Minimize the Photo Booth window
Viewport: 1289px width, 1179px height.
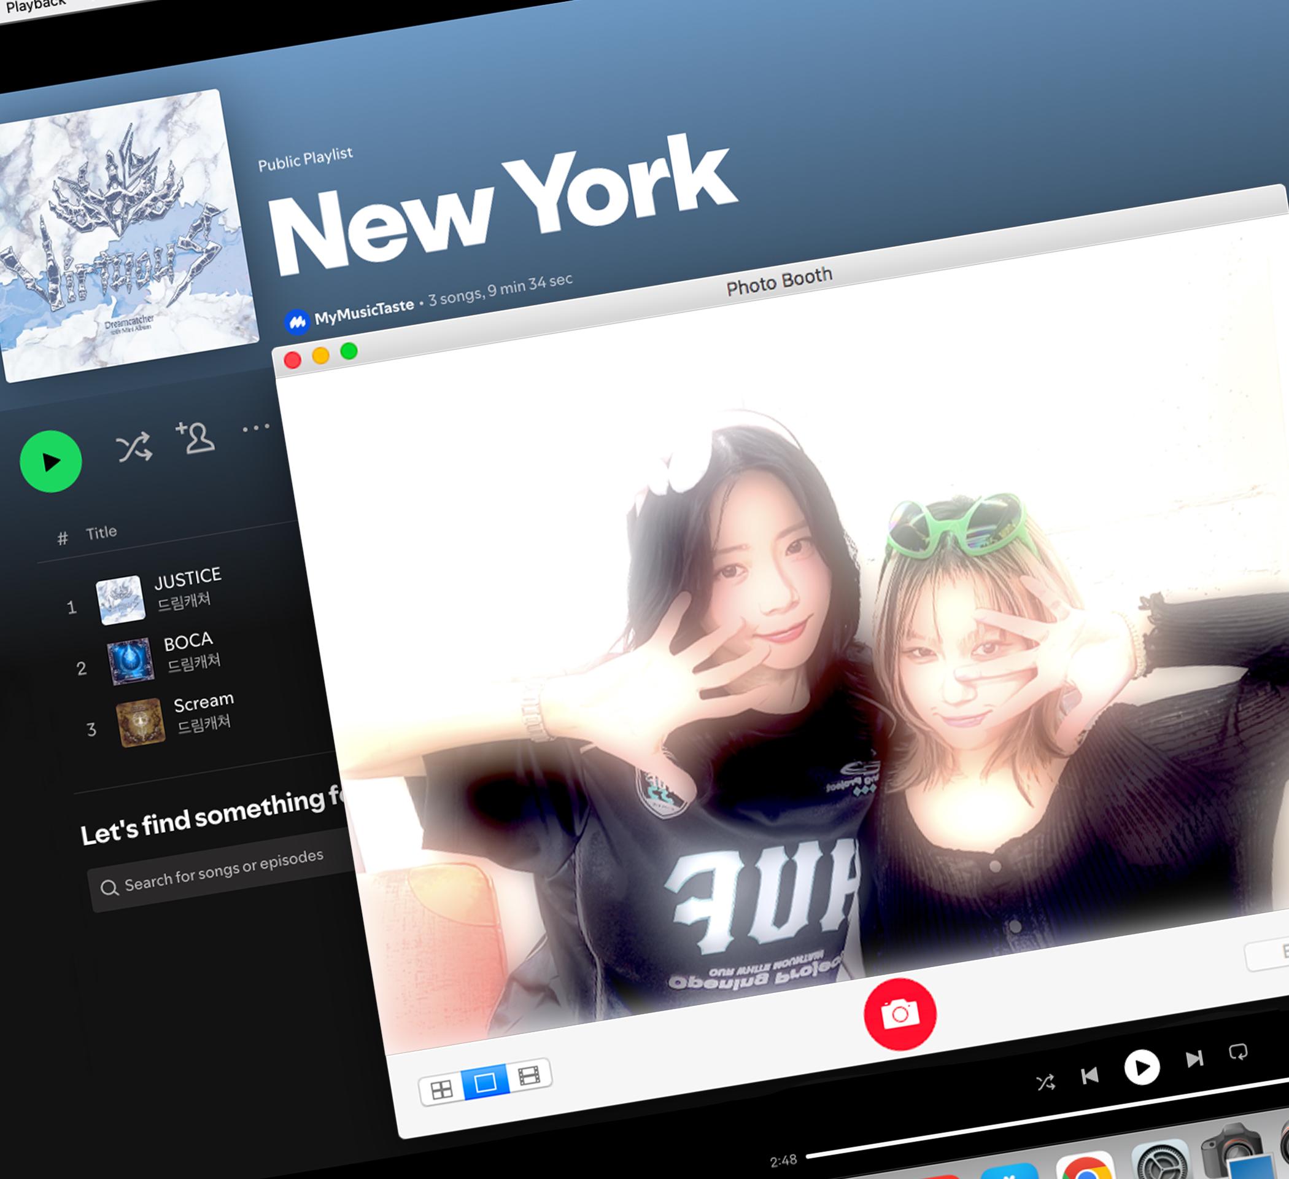[320, 356]
